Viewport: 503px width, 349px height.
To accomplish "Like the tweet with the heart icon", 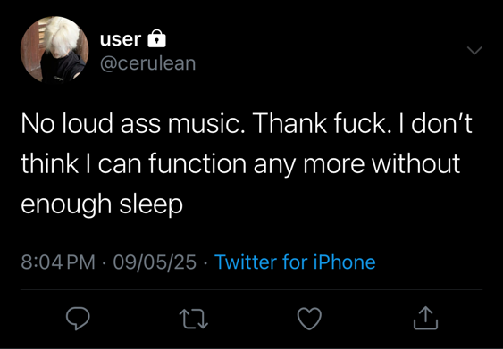I will coord(309,319).
